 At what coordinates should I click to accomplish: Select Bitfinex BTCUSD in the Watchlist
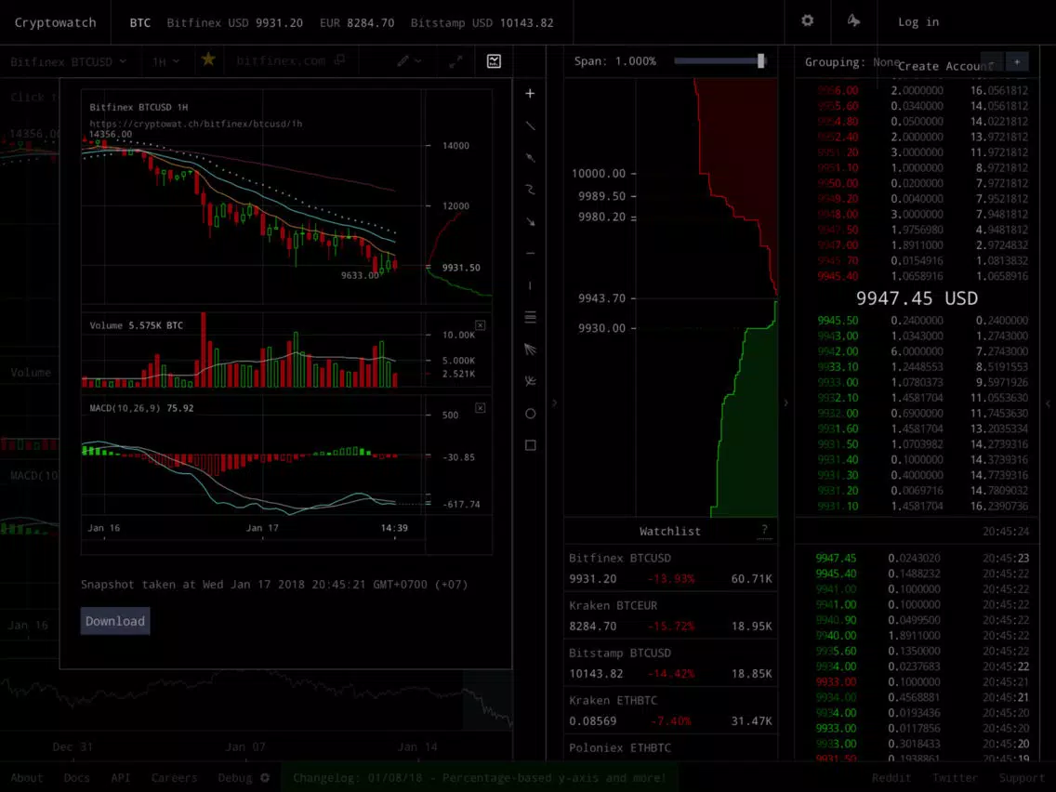click(x=671, y=568)
